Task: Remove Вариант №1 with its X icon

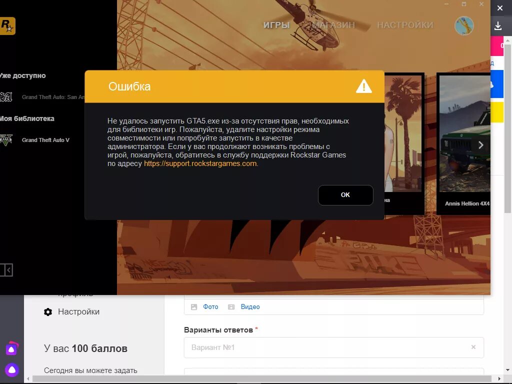Action: pos(473,347)
